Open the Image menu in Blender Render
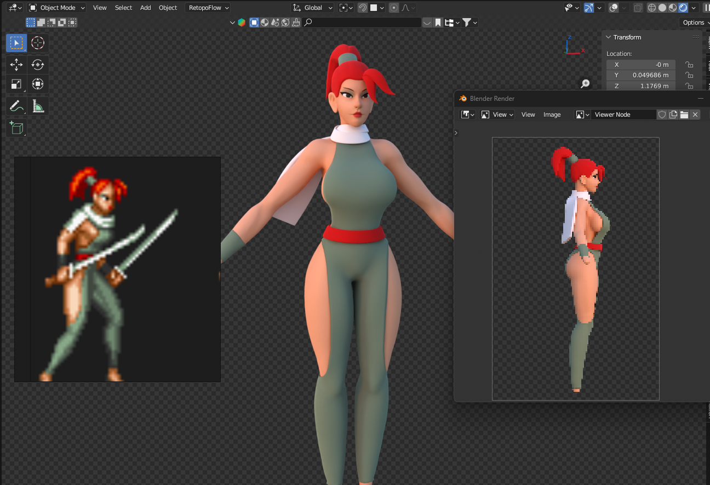 (x=552, y=115)
